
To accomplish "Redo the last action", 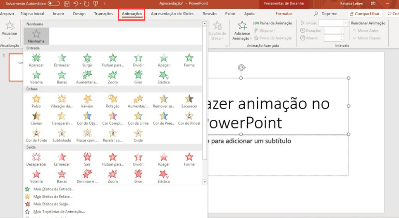I will (x=86, y=4).
